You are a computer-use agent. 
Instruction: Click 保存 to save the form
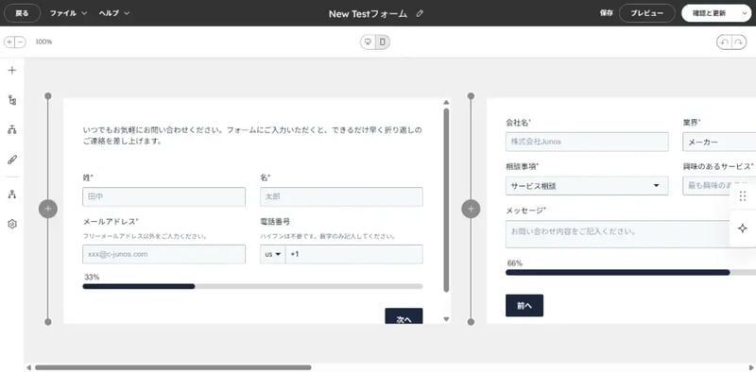click(x=606, y=13)
